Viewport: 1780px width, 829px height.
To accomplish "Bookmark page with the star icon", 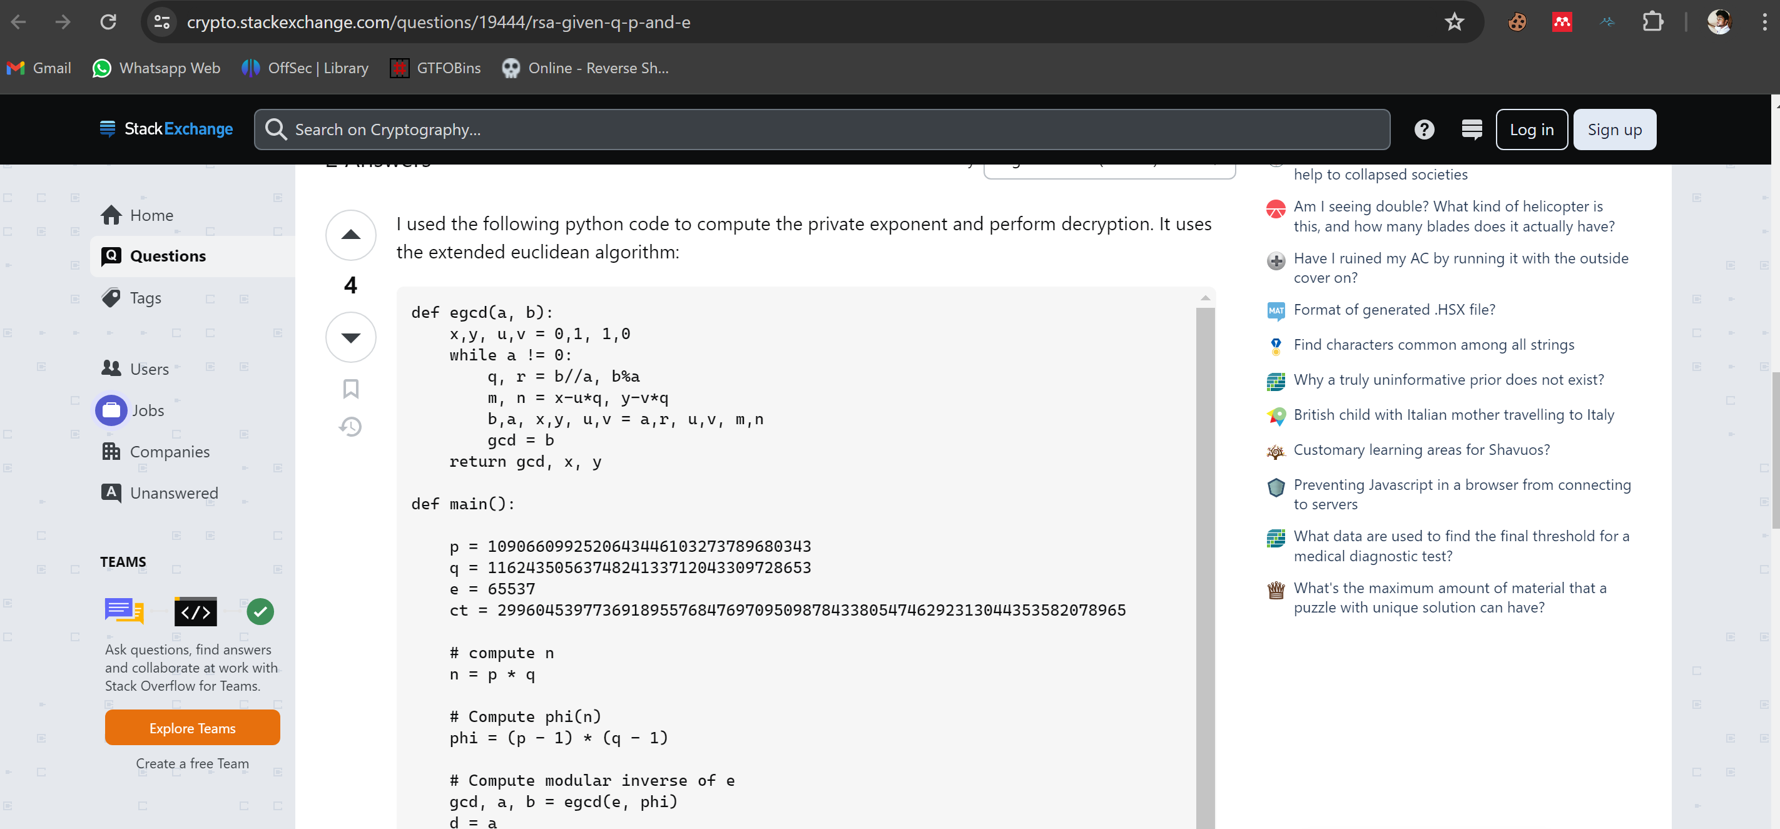I will coord(1455,22).
